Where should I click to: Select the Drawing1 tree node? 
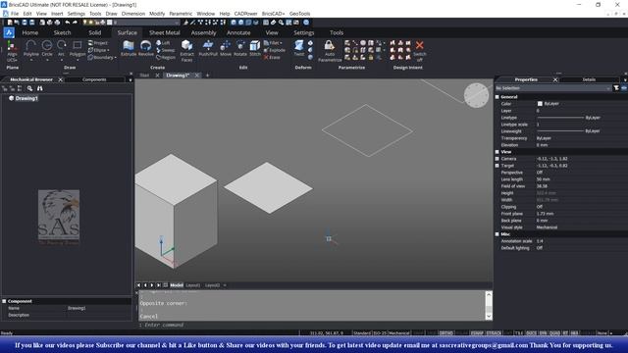(26, 98)
